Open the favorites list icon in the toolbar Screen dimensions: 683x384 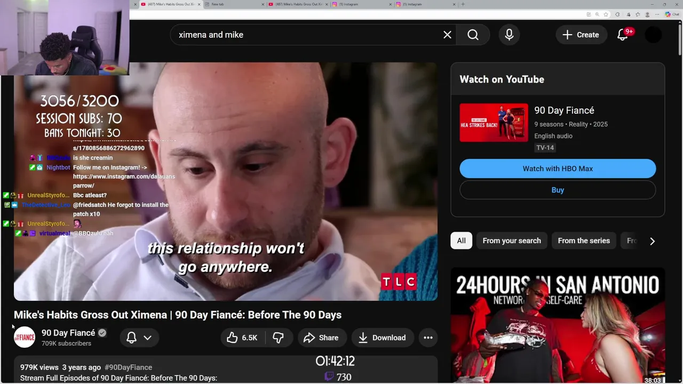point(638,14)
